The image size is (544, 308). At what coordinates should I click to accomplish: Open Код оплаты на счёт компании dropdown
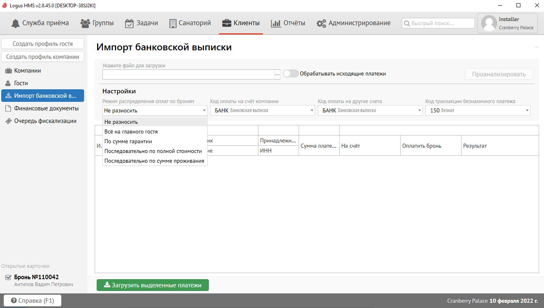point(262,110)
